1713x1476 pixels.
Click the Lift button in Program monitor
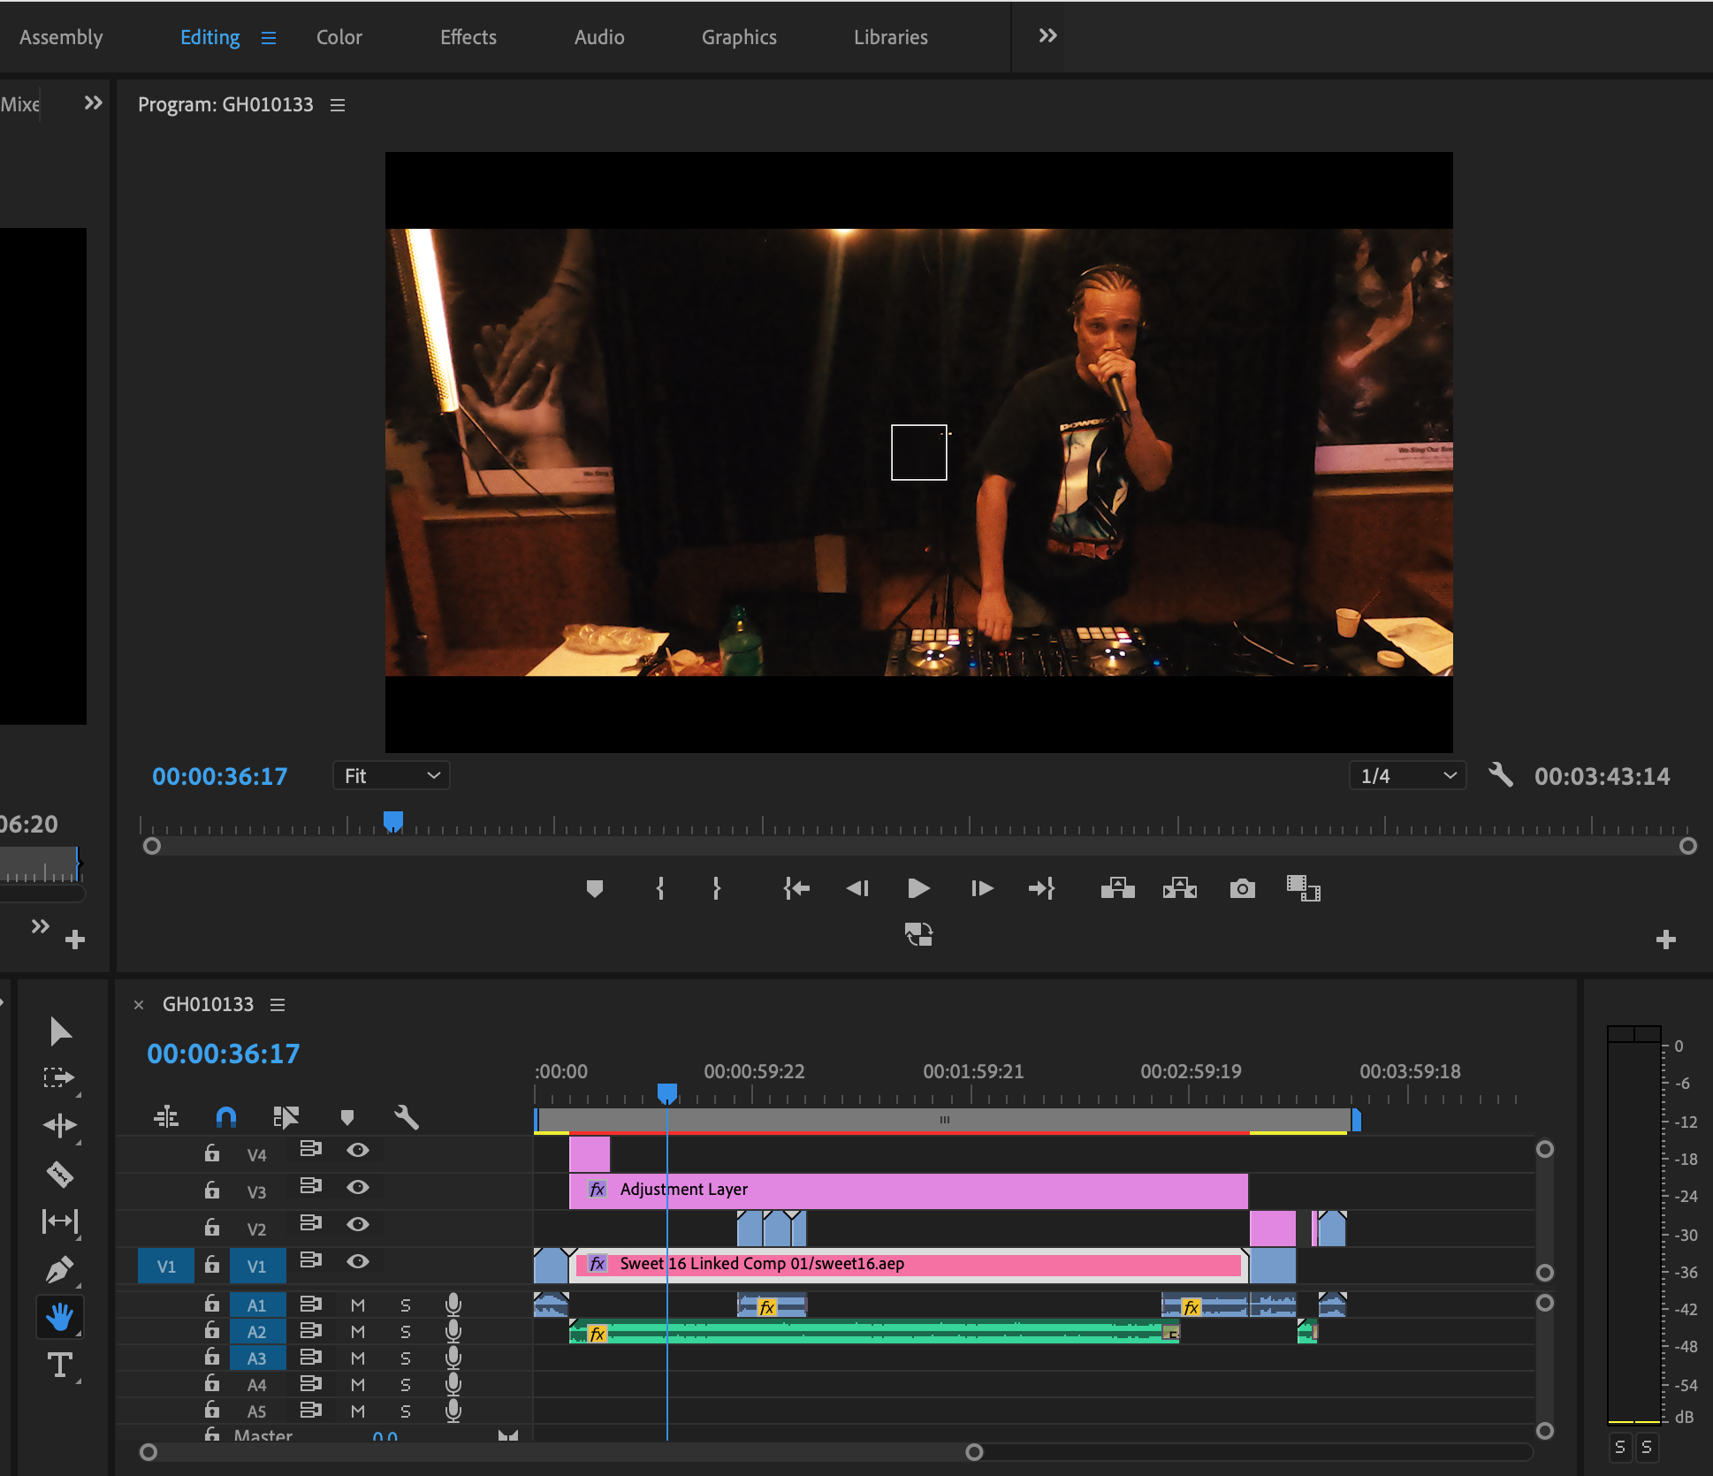[1117, 888]
